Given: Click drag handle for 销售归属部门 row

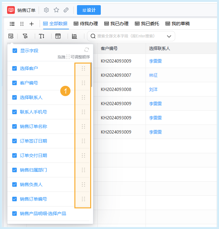Looking at the screenshot, I should [x=83, y=170].
